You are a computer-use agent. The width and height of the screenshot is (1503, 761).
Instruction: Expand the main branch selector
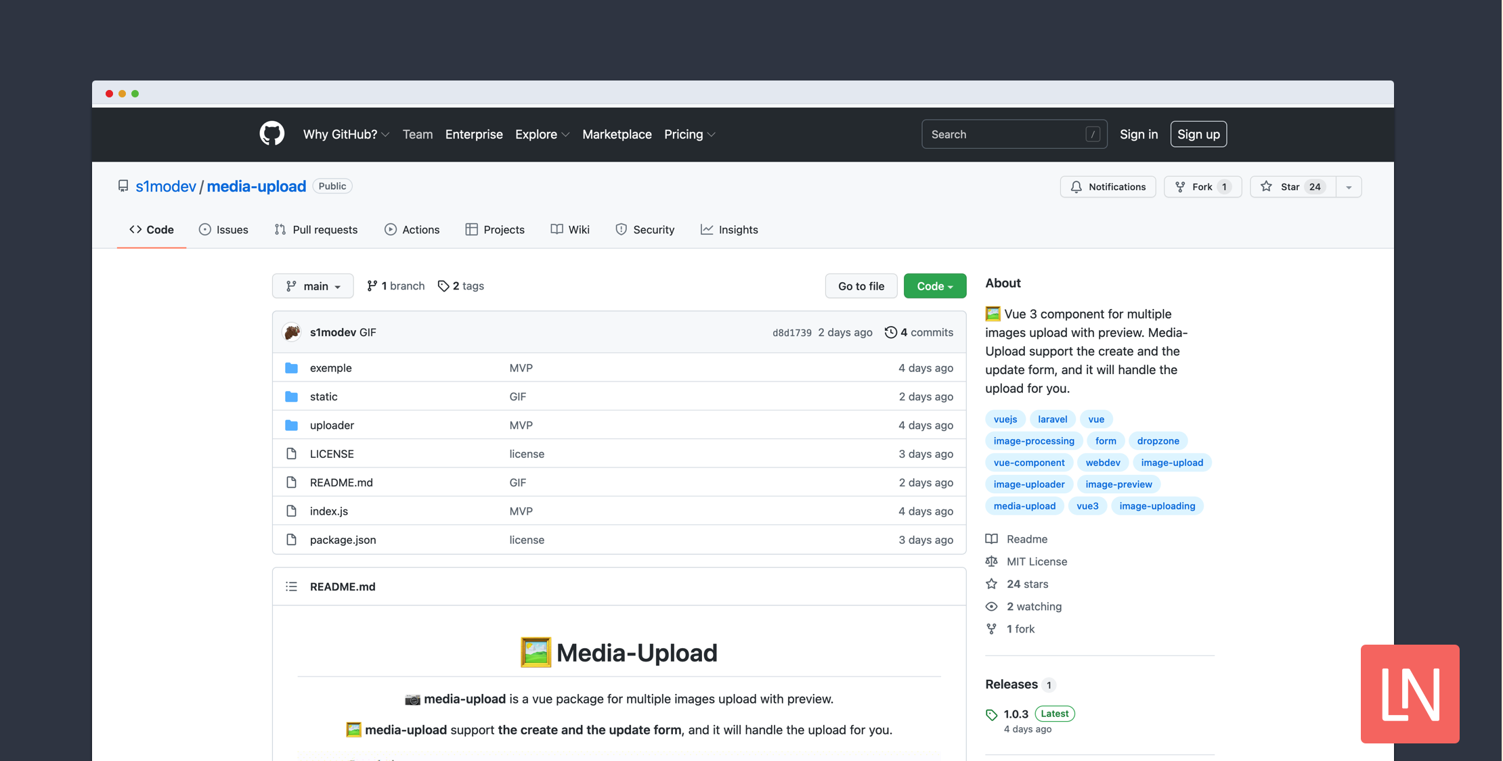click(x=313, y=285)
